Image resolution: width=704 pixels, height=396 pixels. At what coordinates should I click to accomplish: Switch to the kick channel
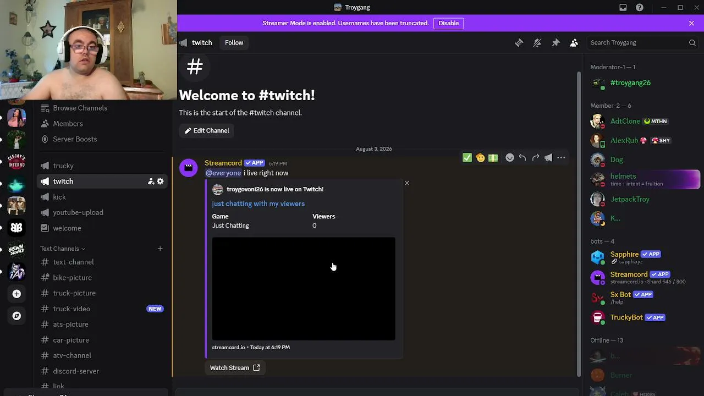(x=103, y=197)
